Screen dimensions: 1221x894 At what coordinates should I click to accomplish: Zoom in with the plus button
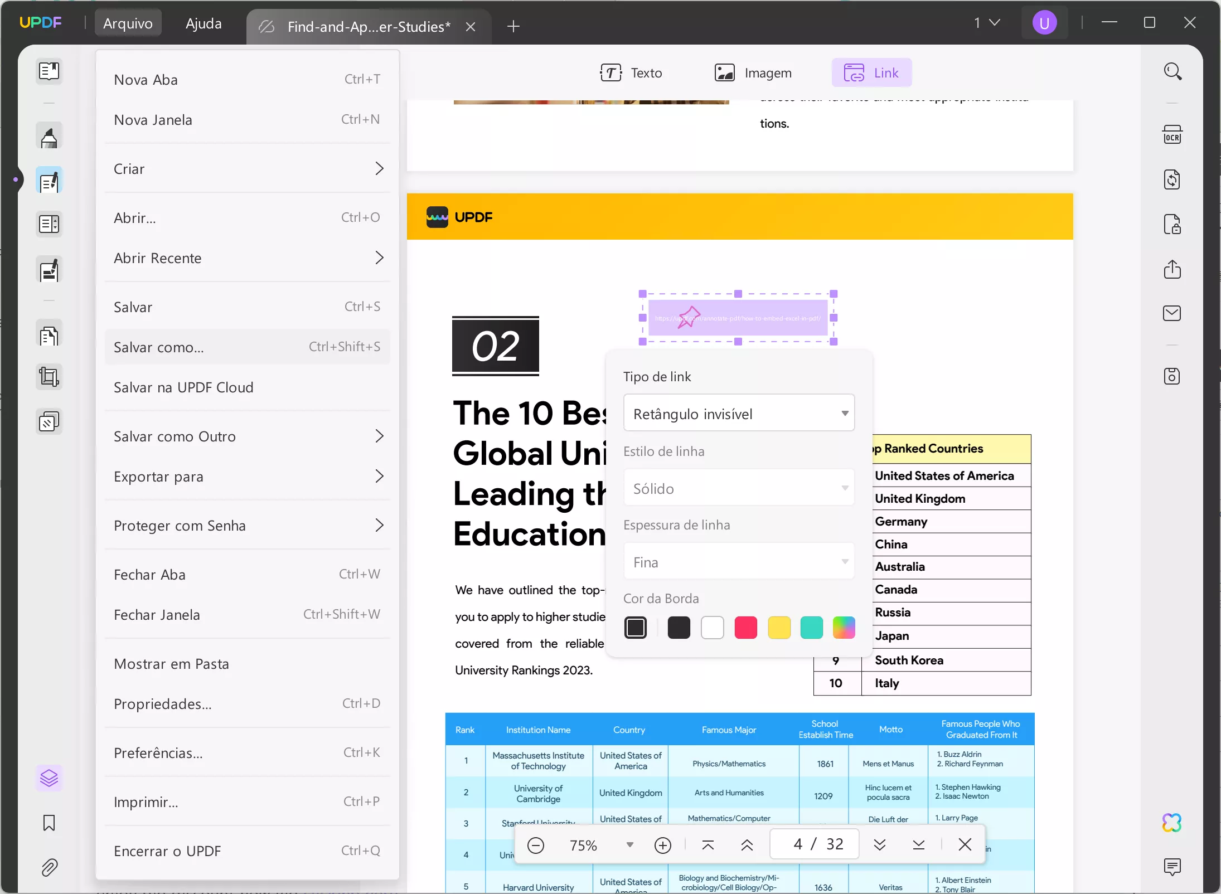pos(662,846)
